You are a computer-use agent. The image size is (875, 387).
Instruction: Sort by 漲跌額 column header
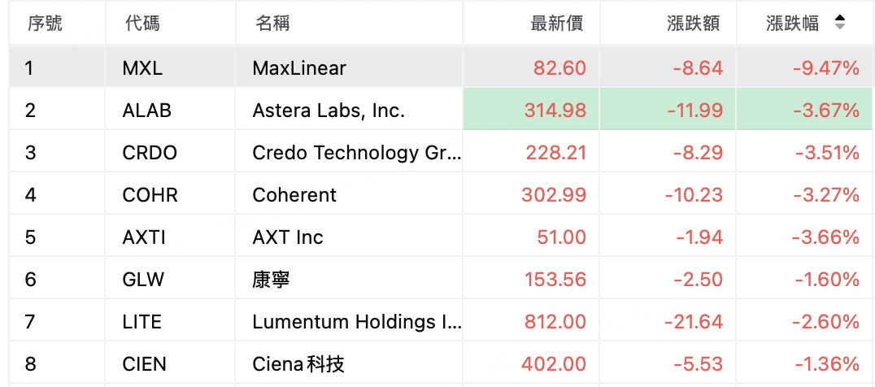pyautogui.click(x=693, y=23)
